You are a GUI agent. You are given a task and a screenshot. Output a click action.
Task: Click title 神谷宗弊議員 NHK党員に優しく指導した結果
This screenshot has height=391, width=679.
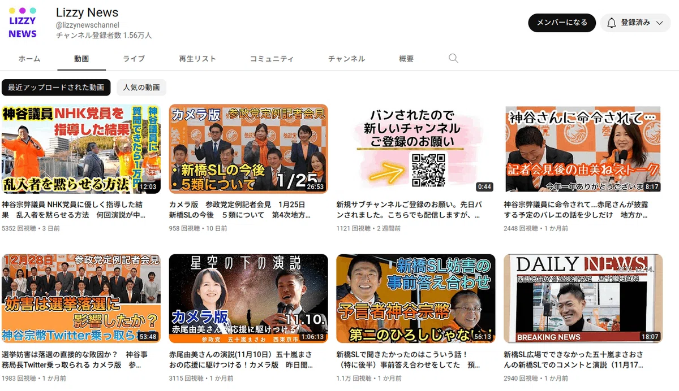coord(74,210)
